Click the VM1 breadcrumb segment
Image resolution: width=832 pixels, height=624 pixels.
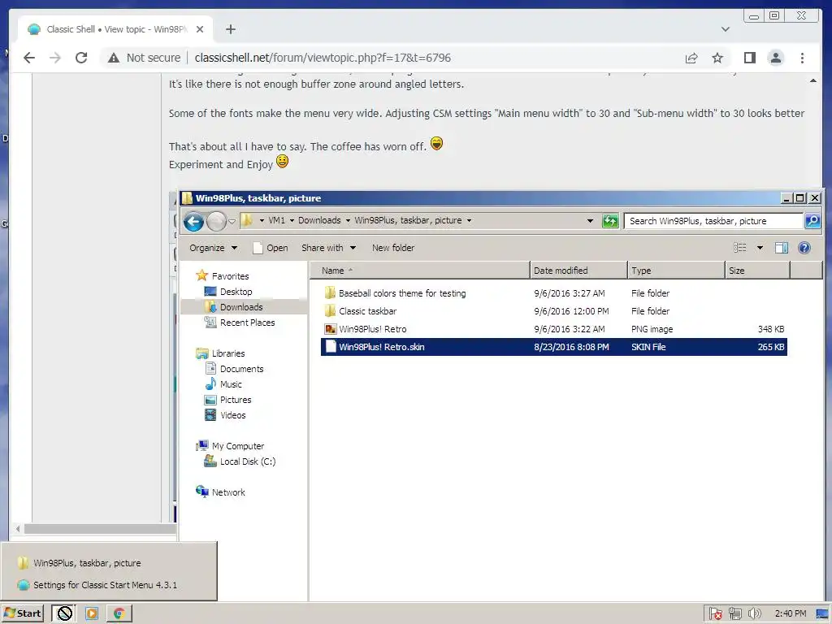click(x=276, y=220)
